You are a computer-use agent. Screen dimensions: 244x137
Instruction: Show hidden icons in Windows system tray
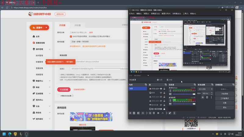pyautogui.click(x=213, y=134)
